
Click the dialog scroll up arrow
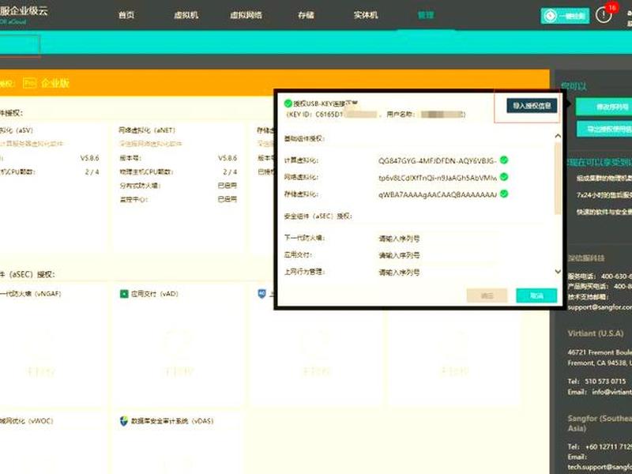click(x=558, y=136)
